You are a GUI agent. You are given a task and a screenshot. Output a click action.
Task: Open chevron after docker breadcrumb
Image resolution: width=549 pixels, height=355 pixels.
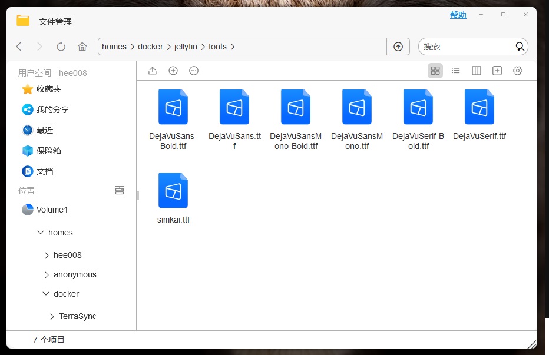168,47
